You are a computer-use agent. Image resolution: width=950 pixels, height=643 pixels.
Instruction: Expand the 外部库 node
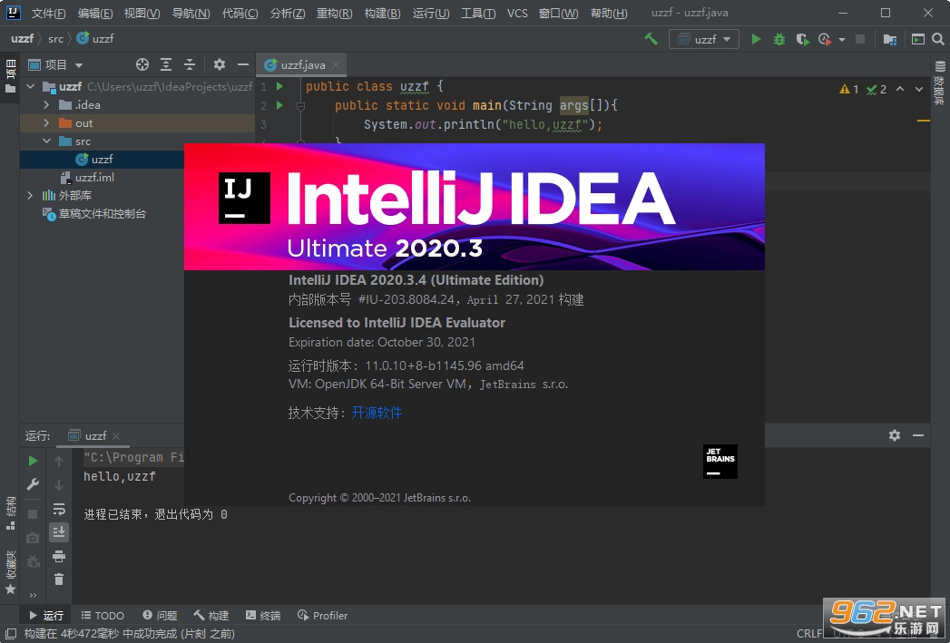point(30,196)
